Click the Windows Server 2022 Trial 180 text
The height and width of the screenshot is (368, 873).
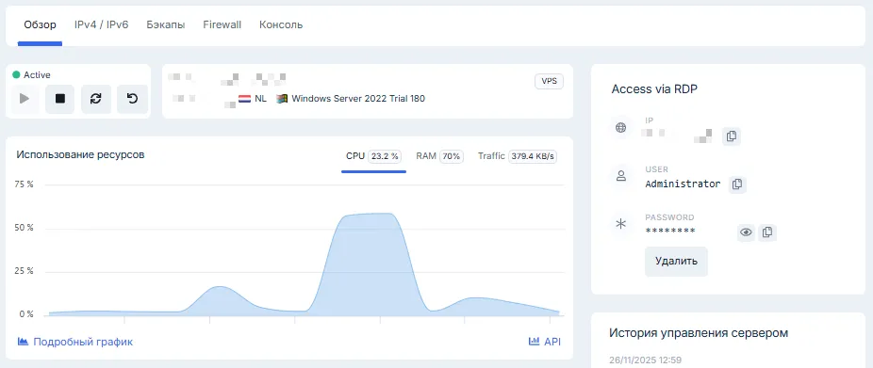click(358, 99)
